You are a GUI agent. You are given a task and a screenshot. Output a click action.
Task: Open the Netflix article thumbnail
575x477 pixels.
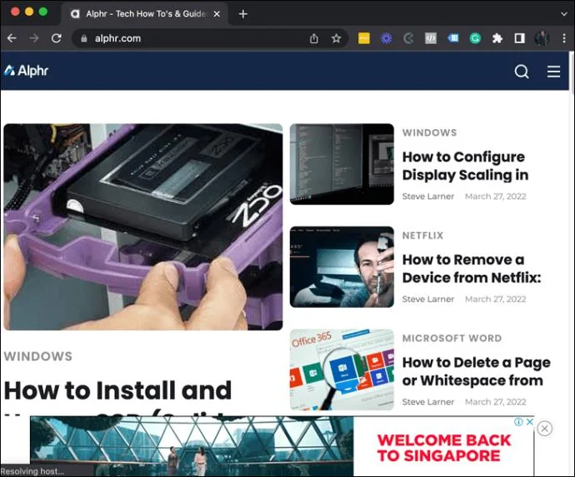pyautogui.click(x=342, y=267)
